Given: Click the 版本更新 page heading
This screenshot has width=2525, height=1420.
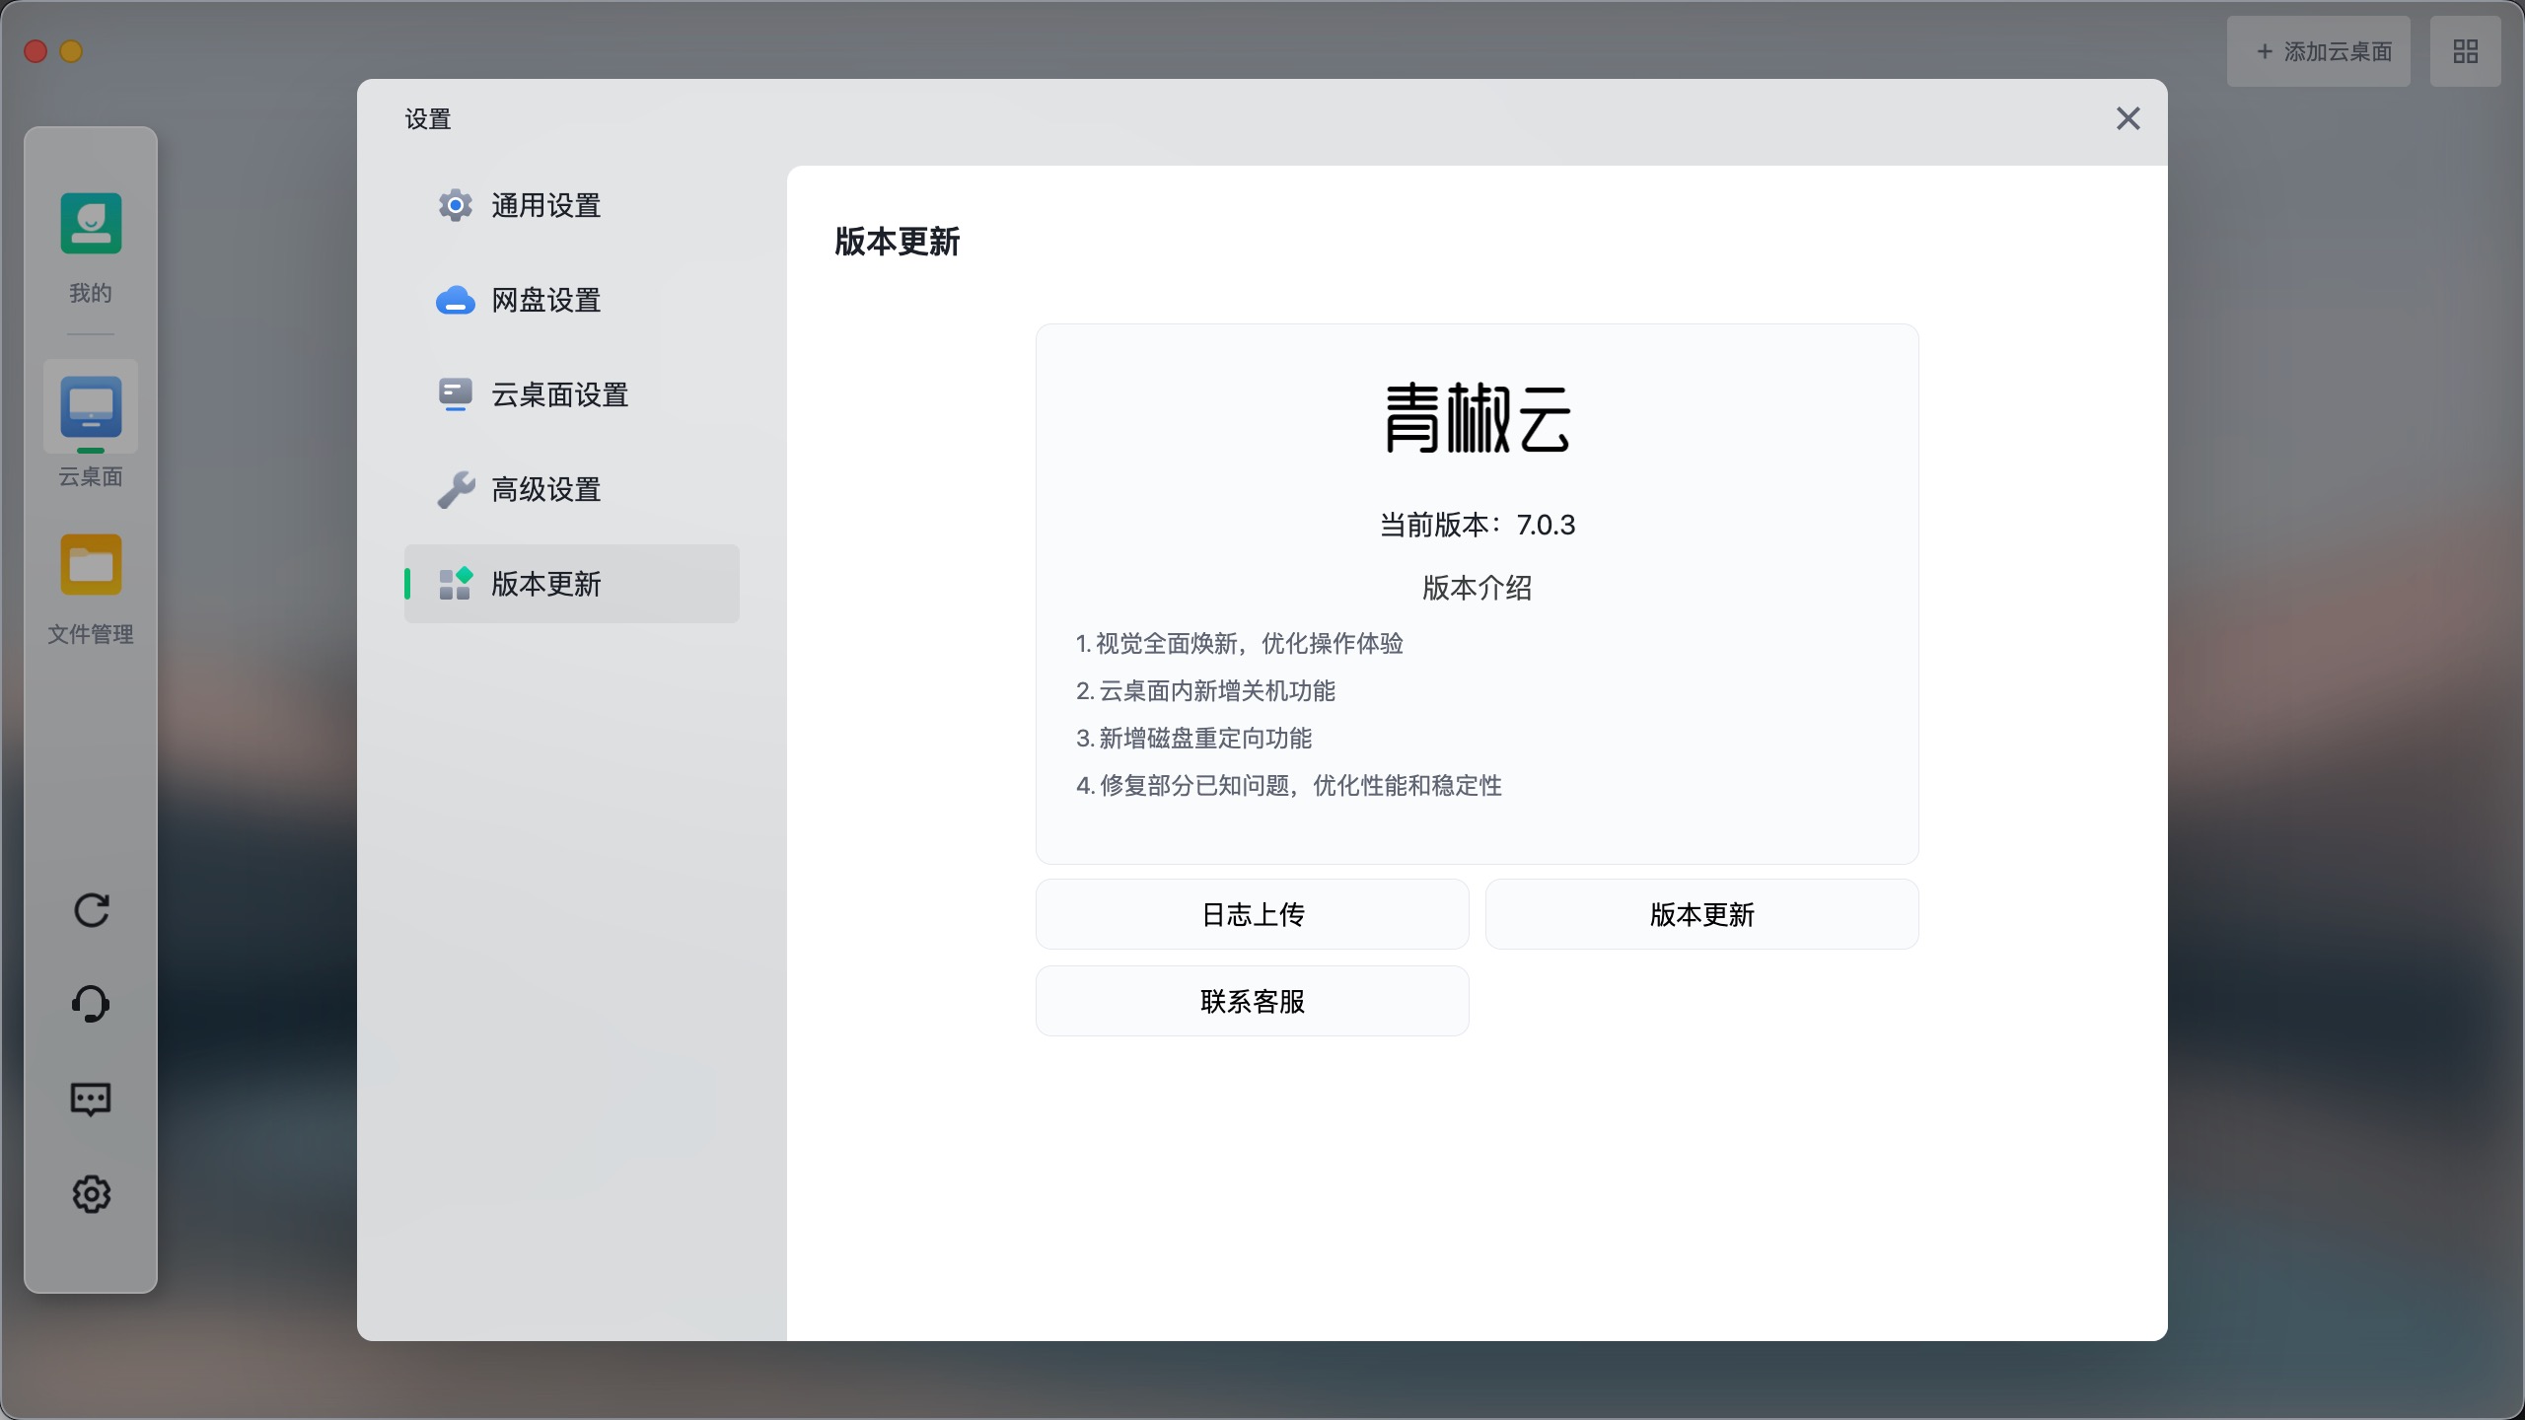Looking at the screenshot, I should pos(898,242).
